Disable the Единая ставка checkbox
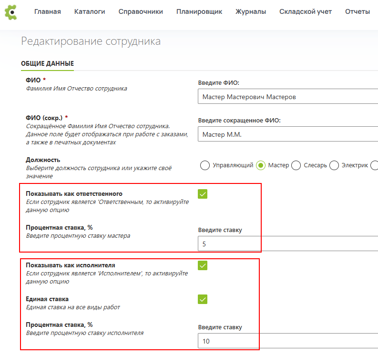The width and height of the screenshot is (378, 355). pyautogui.click(x=203, y=299)
